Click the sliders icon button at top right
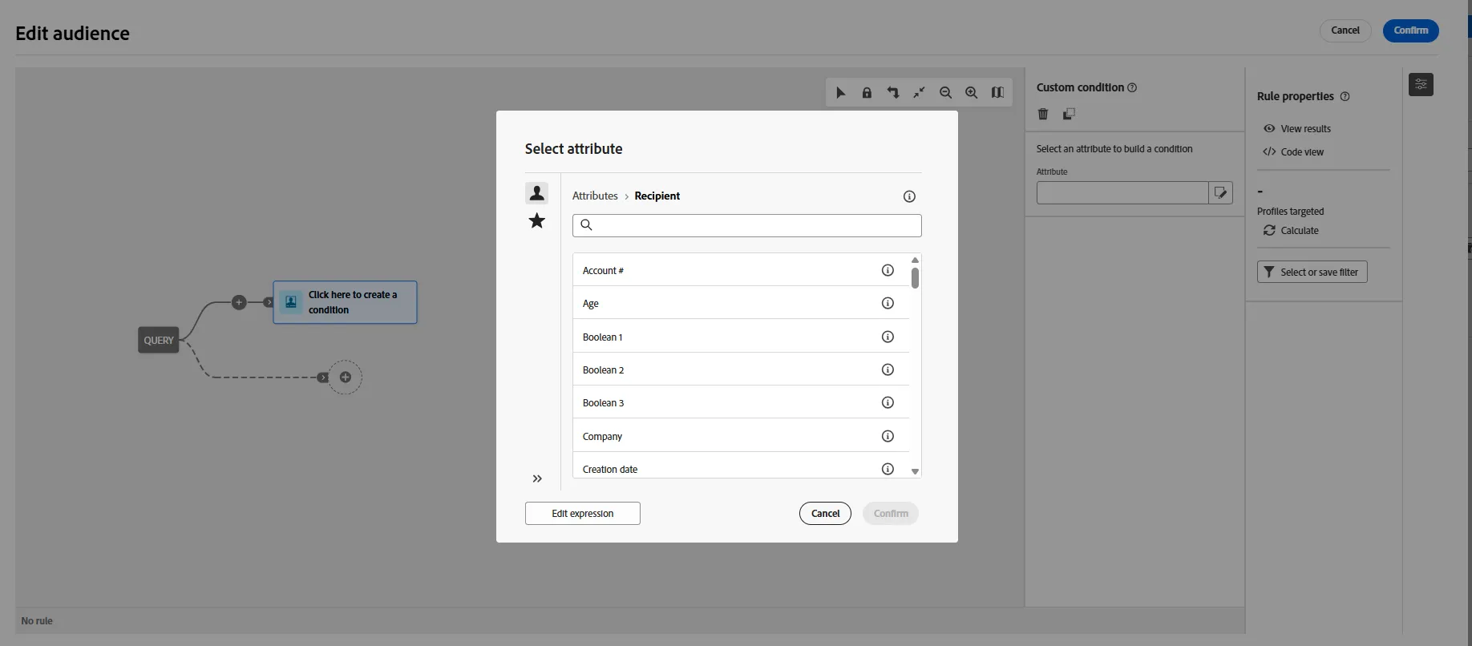Viewport: 1472px width, 646px height. [x=1421, y=84]
